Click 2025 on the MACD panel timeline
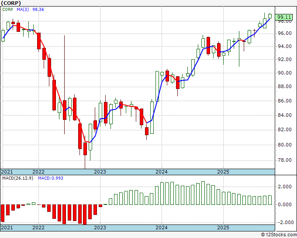 [x=223, y=228]
